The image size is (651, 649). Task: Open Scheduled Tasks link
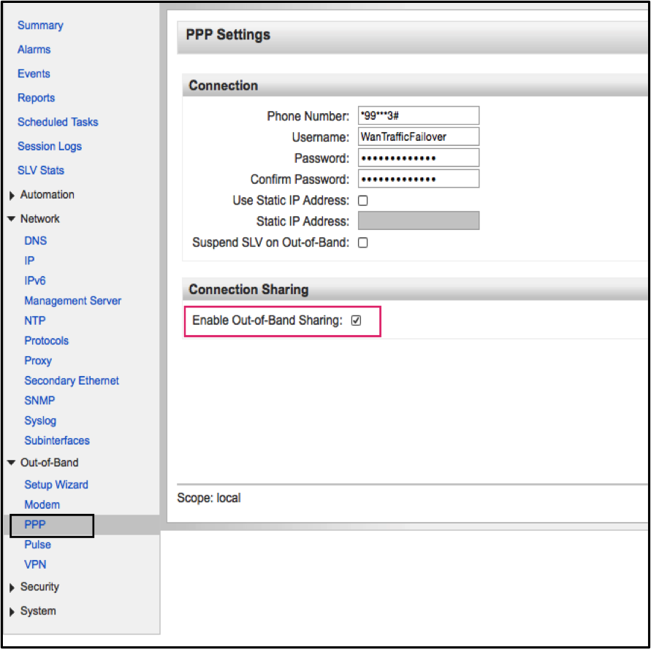[x=58, y=122]
